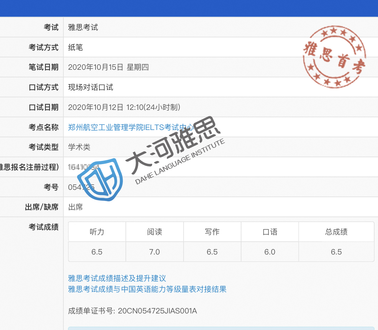Click the 考试类型 row label
The width and height of the screenshot is (378, 330).
pyautogui.click(x=44, y=147)
